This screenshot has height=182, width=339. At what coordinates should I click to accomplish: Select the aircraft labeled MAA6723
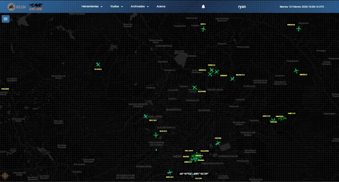point(232,79)
